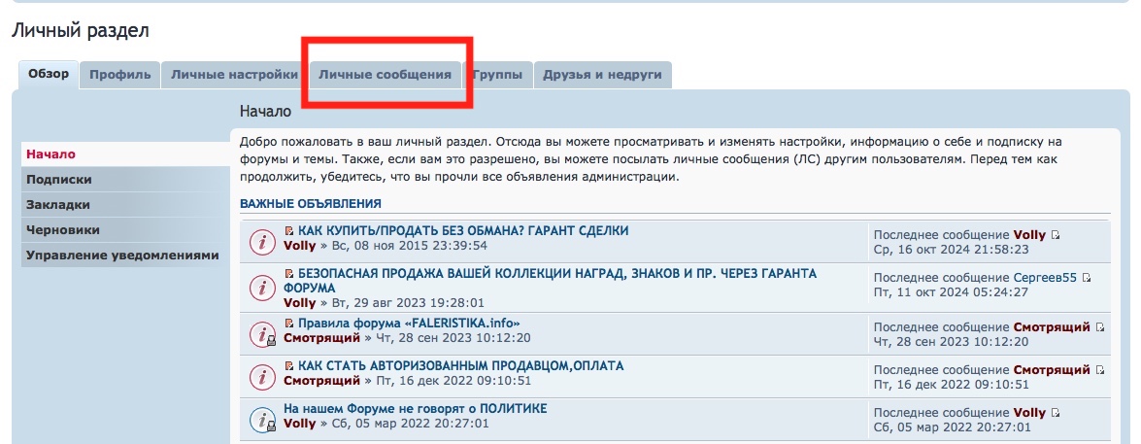
Task: Open author Смотрящий under АВТОРИЗОВАННЫМ ПРОДАВЦОМ topic
Action: [321, 380]
